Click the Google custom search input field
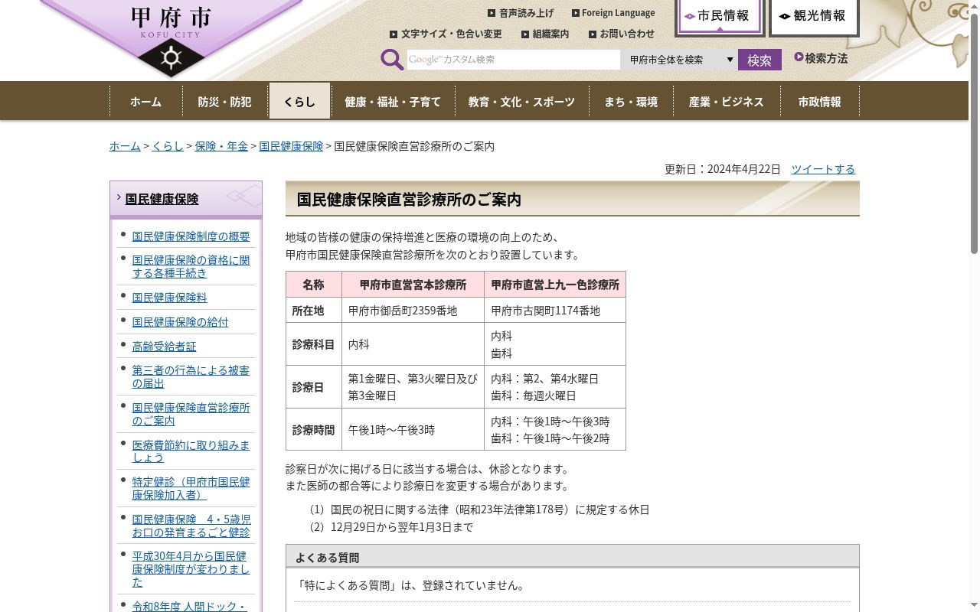 [x=513, y=60]
